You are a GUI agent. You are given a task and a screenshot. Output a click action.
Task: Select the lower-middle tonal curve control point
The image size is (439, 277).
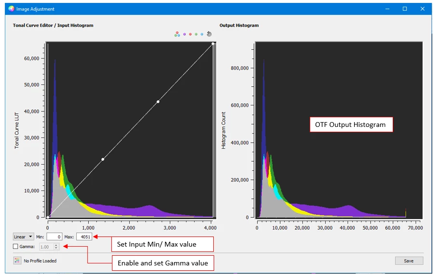coord(103,159)
